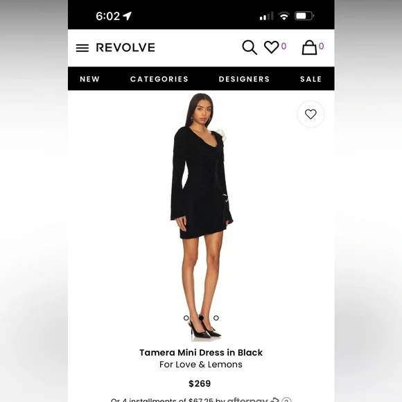Image resolution: width=402 pixels, height=402 pixels.
Task: Open the wishlist heart in header
Action: pos(272,47)
